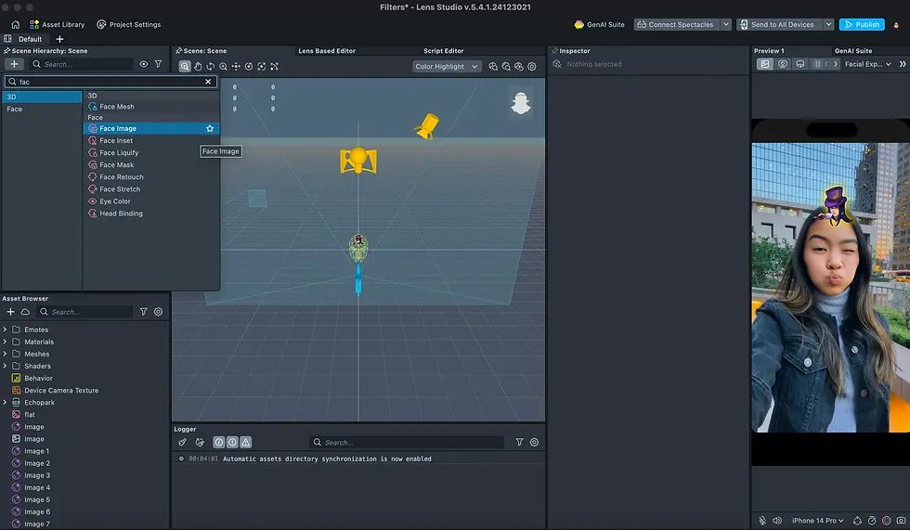Favorite Face Image with the star icon
Image resolution: width=910 pixels, height=530 pixels.
pyautogui.click(x=210, y=128)
